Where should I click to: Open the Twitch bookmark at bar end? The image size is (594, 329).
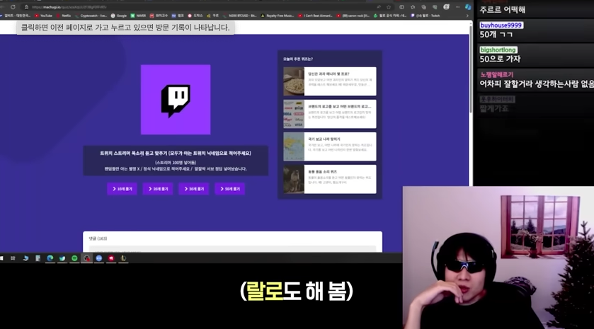pos(425,16)
